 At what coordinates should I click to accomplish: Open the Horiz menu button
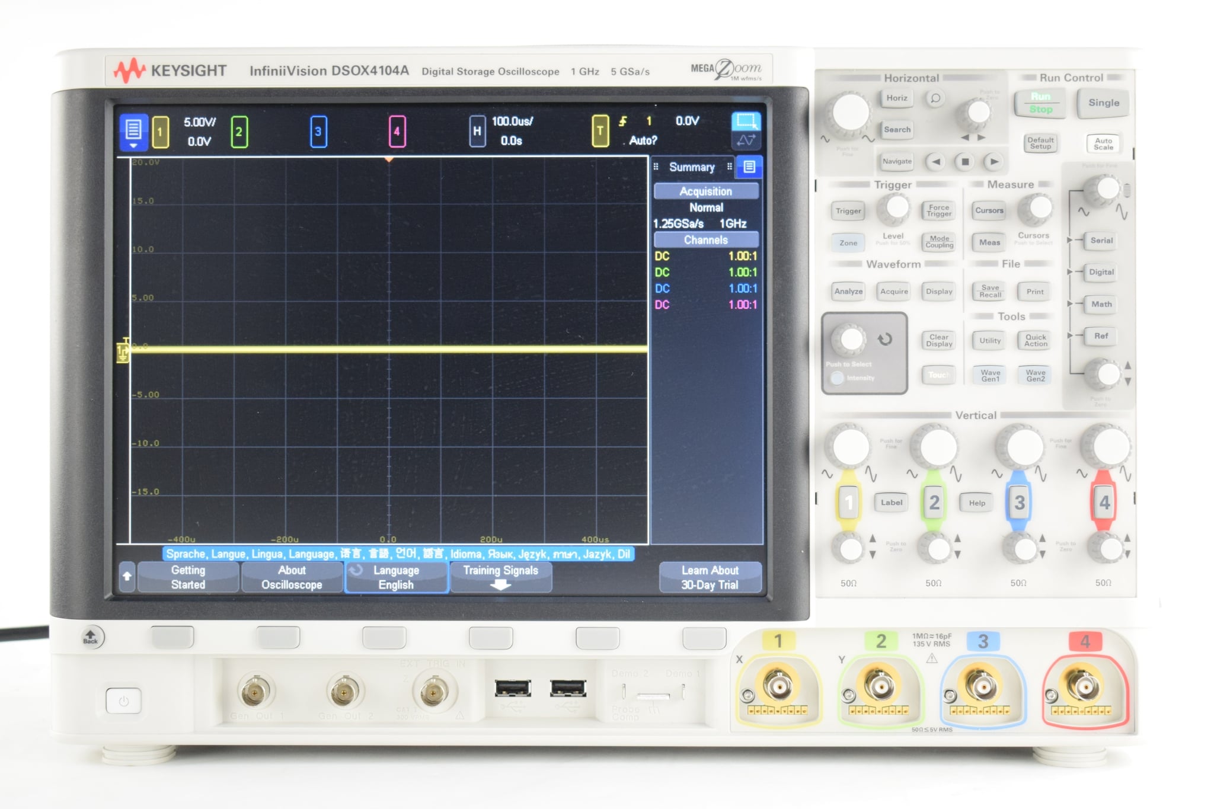[x=897, y=98]
